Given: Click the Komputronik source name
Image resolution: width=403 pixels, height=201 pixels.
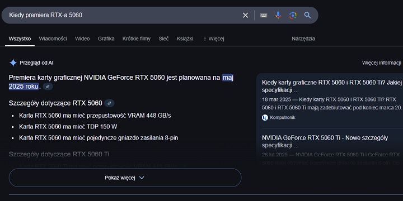Looking at the screenshot, I should [x=283, y=117].
